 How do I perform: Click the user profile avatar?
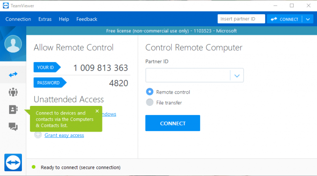pyautogui.click(x=13, y=44)
